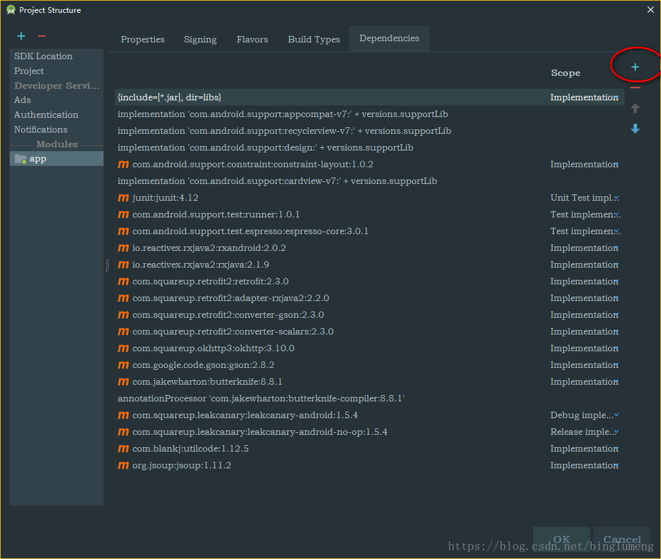Click the maven icon beside butterknife:8.8.1
Viewport: 661px width, 559px height.
(x=123, y=381)
